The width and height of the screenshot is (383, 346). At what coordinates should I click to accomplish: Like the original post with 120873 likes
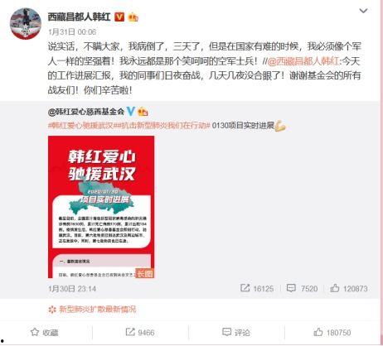click(x=349, y=289)
